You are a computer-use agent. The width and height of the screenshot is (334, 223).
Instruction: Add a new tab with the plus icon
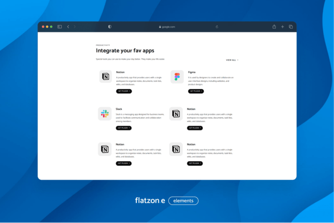click(282, 27)
